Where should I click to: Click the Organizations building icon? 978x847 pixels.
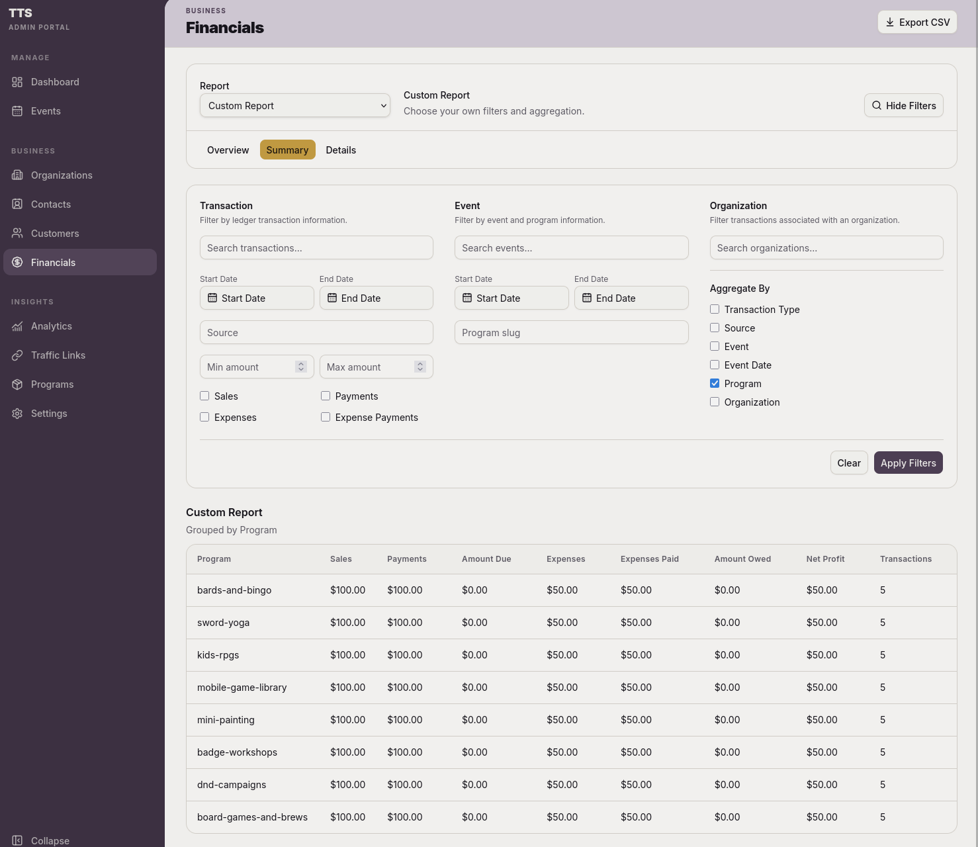[x=17, y=175]
